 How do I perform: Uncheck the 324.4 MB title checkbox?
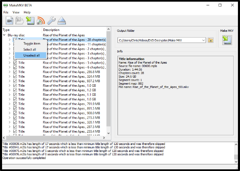tap(15, 76)
